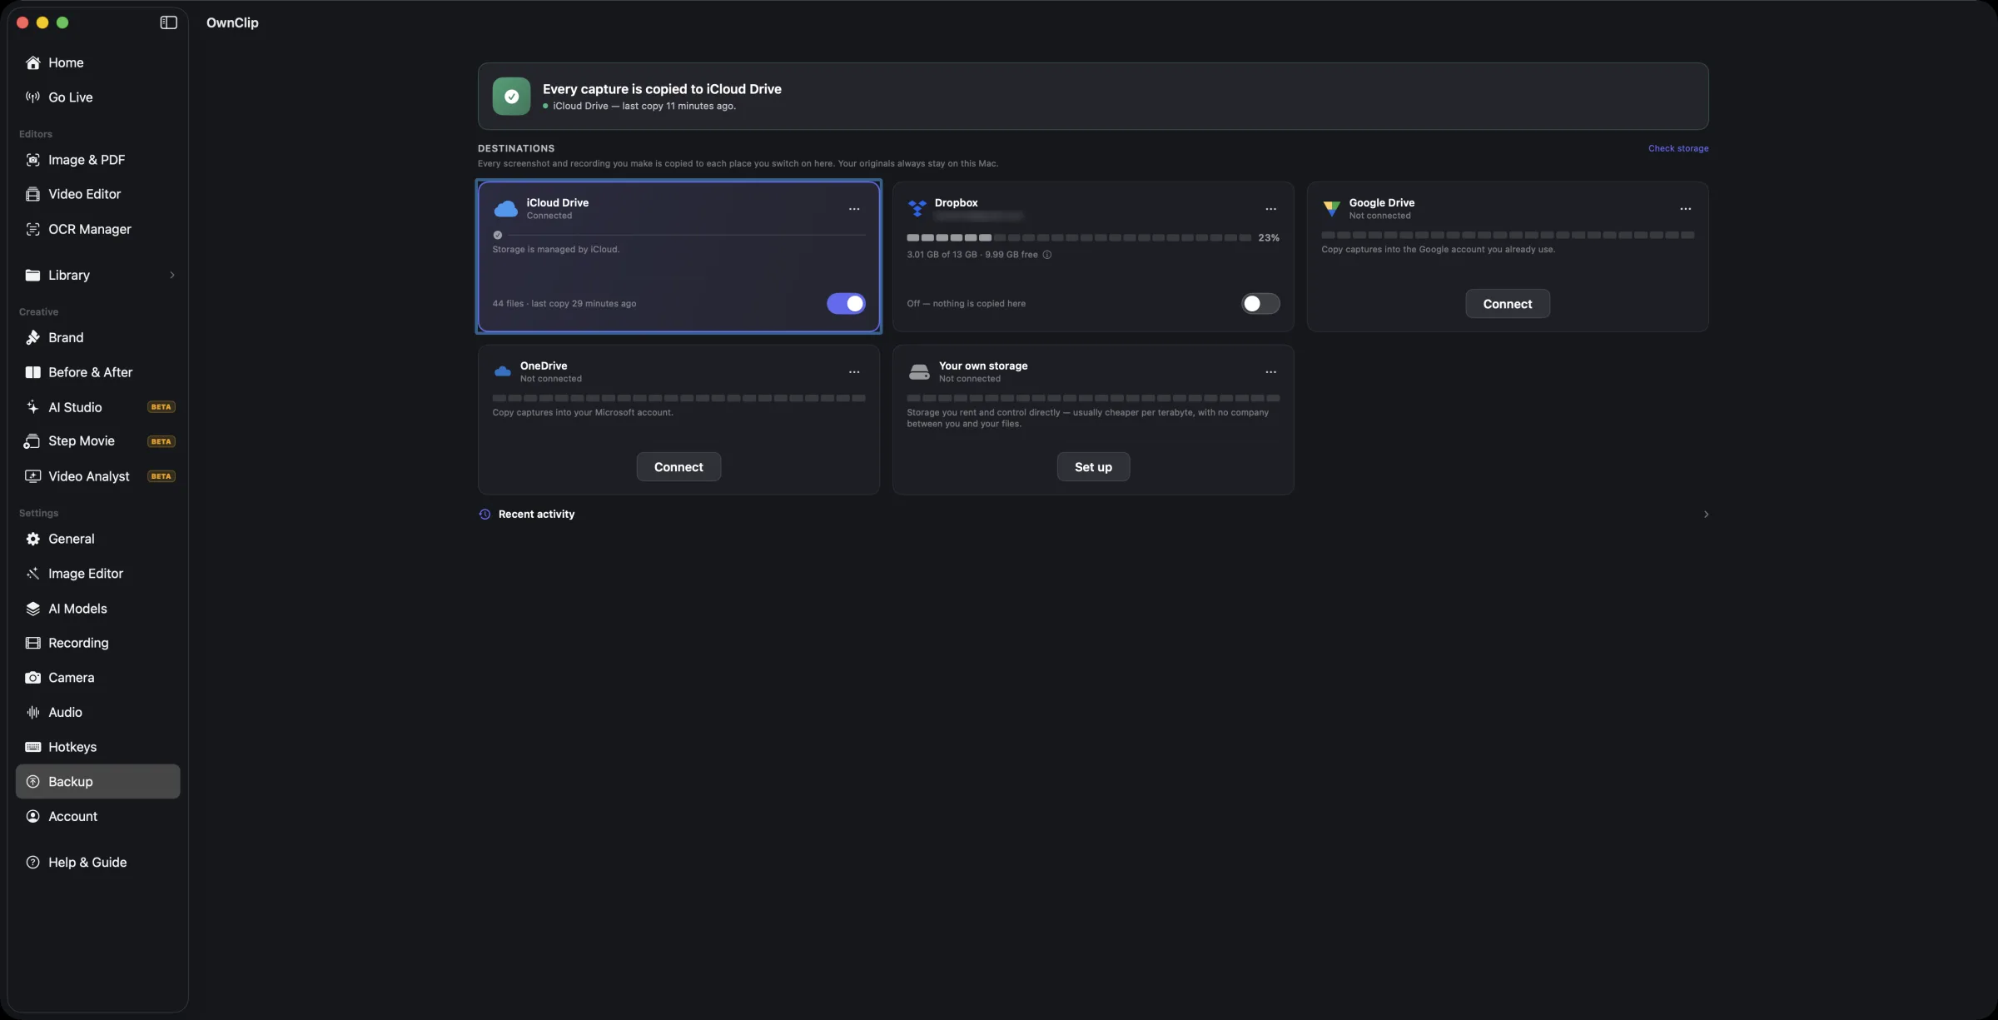The image size is (1998, 1020).
Task: Click the Dropbox storage info icon
Action: coord(1047,255)
